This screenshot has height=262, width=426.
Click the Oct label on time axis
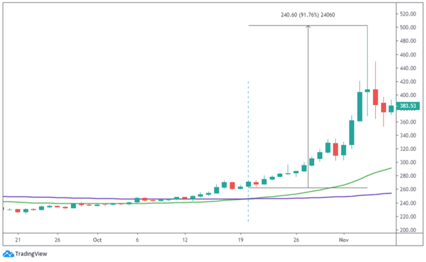[x=97, y=240]
